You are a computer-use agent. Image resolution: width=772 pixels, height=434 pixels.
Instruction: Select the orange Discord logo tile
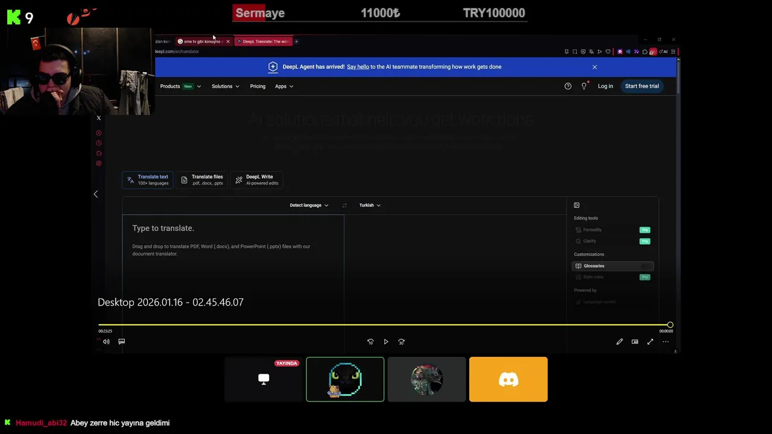[x=508, y=379]
